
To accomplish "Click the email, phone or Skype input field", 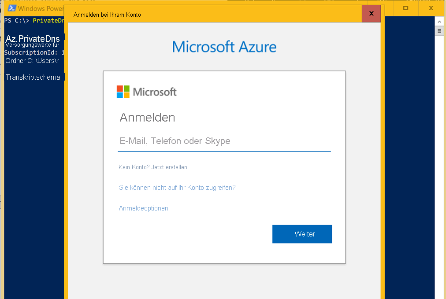I will pyautogui.click(x=224, y=141).
